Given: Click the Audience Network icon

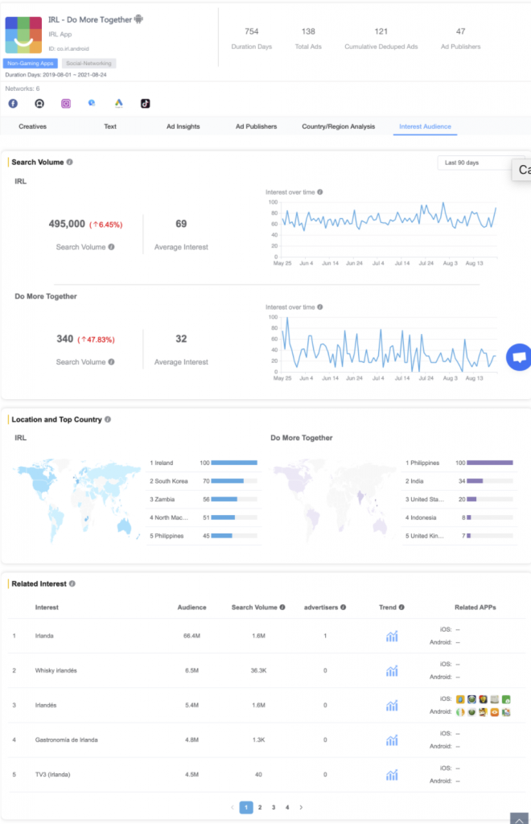Looking at the screenshot, I should 39,104.
